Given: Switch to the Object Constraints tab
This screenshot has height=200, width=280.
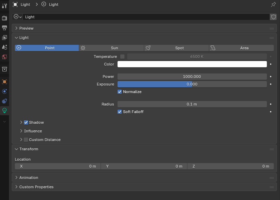Looking at the screenshot, I should [x=4, y=101].
